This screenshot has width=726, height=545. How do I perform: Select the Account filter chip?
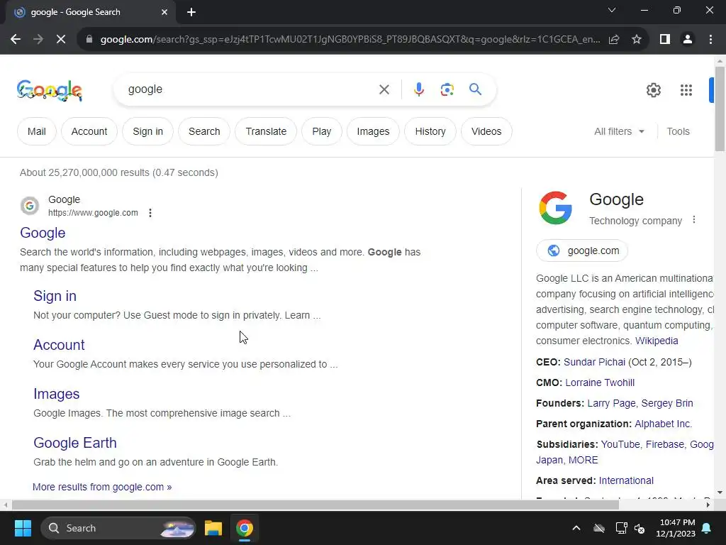coord(89,131)
